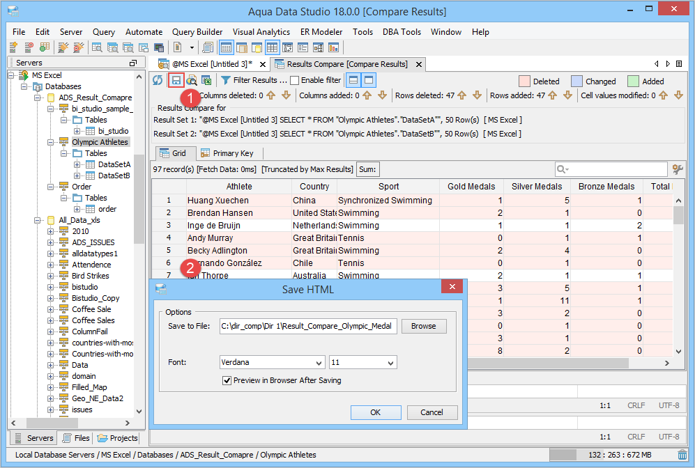Open the DBA Tools menu
The image size is (695, 468).
[x=402, y=32]
